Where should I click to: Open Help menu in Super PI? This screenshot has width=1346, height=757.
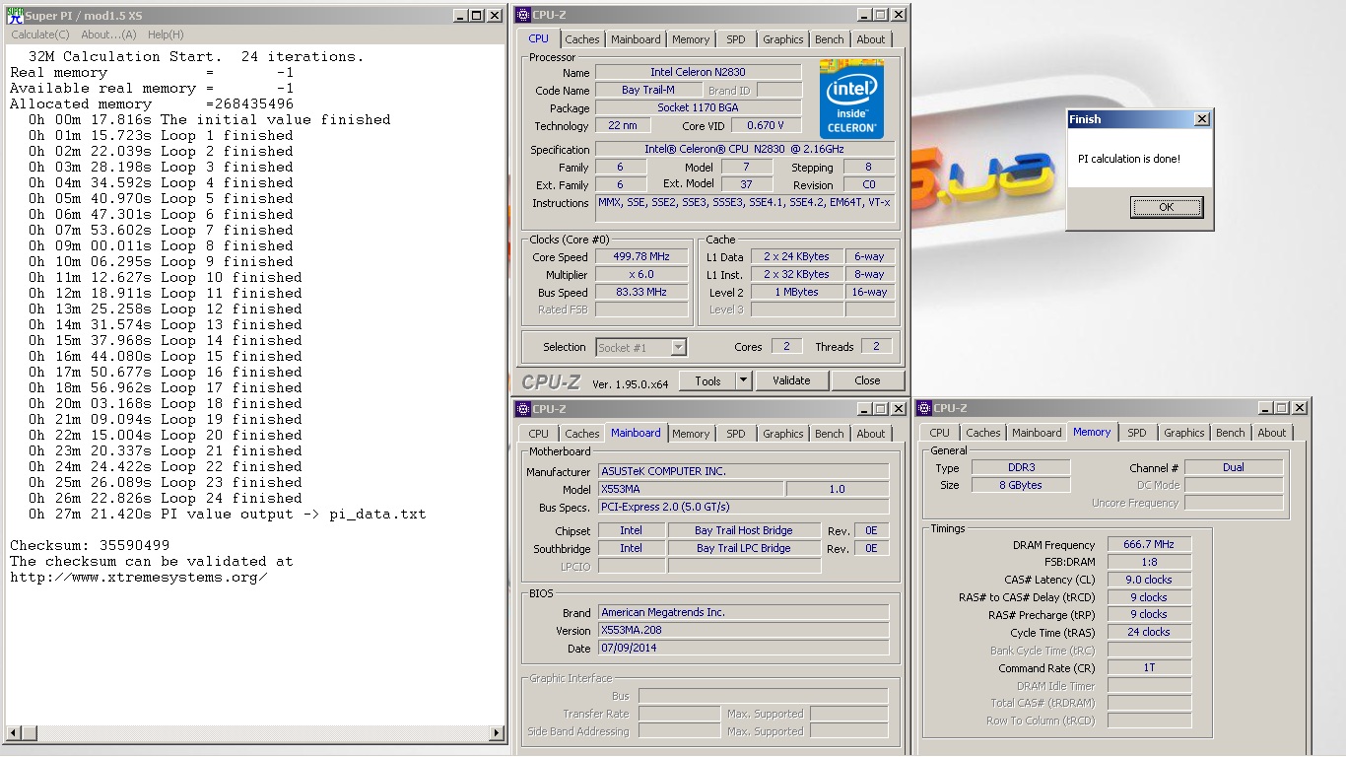point(166,34)
